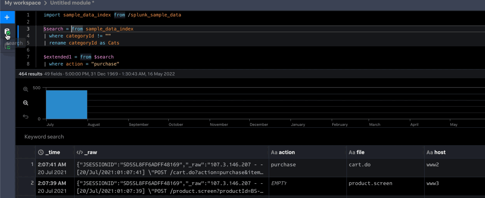This screenshot has height=198, width=485.
Task: Open My workspace breadcrumb
Action: click(x=22, y=3)
